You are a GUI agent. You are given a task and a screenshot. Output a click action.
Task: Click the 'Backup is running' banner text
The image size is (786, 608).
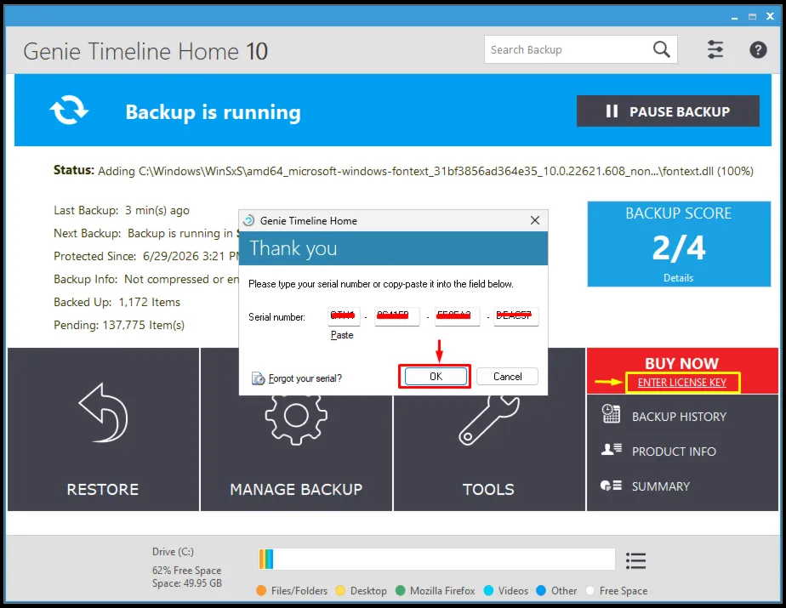pos(213,112)
